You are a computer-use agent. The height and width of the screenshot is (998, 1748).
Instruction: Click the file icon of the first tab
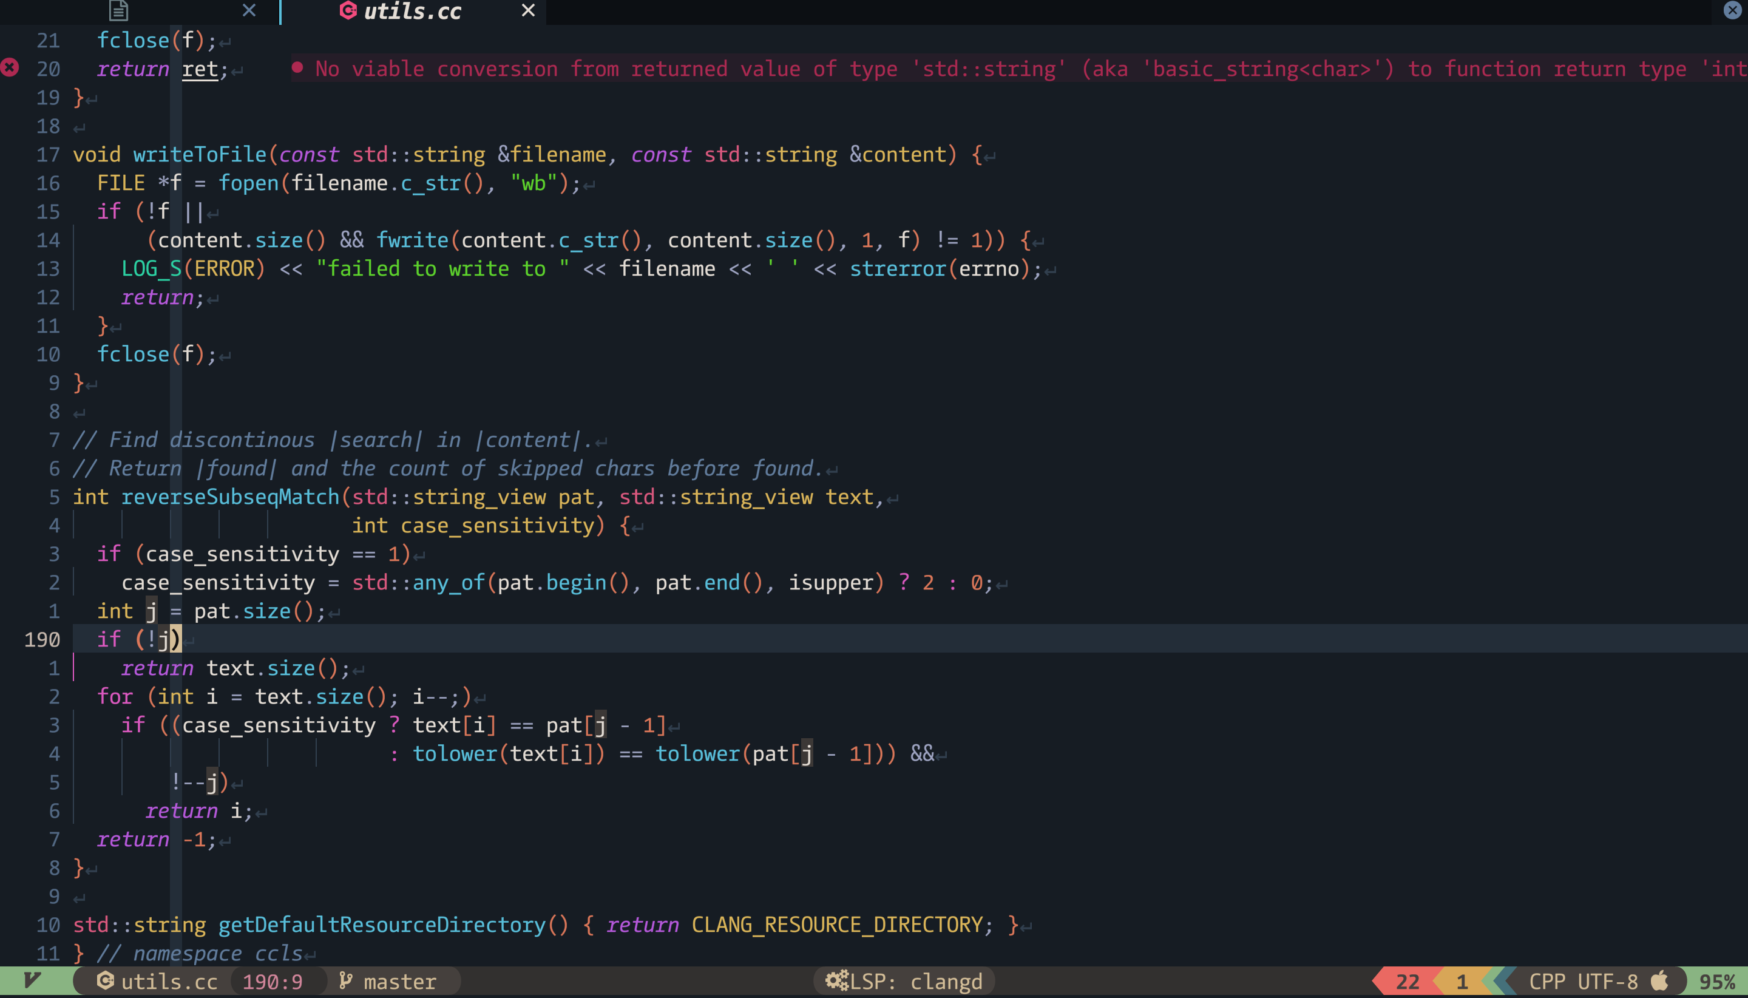tap(118, 10)
